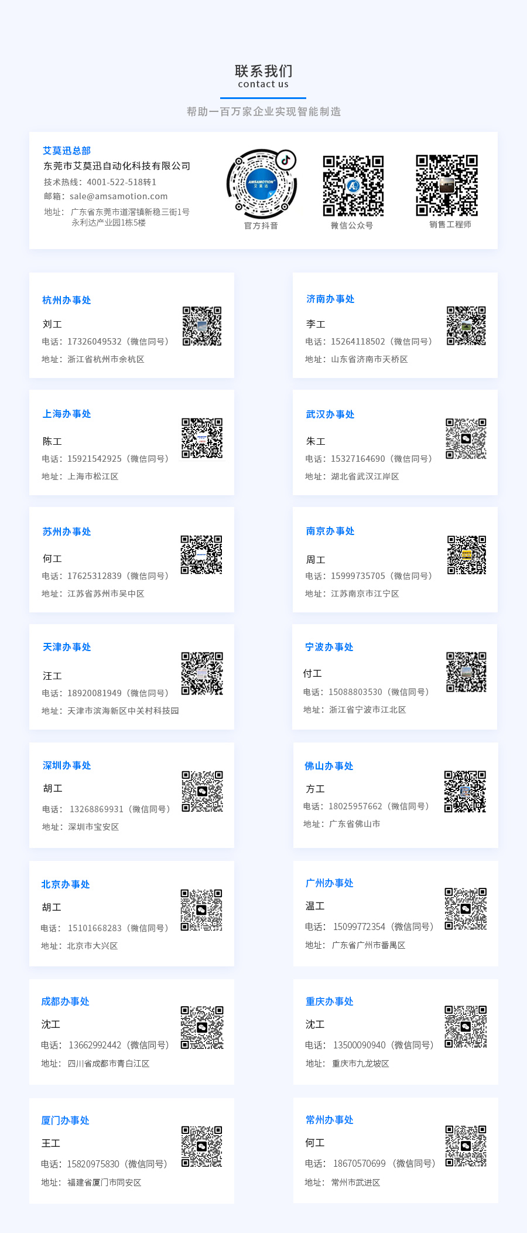
Task: Select the 济南办事处 heading
Action: point(330,299)
